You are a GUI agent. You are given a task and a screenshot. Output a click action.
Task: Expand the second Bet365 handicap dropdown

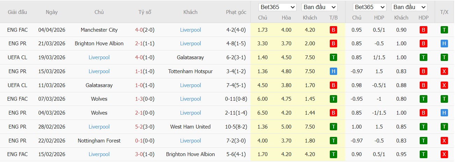369,7
